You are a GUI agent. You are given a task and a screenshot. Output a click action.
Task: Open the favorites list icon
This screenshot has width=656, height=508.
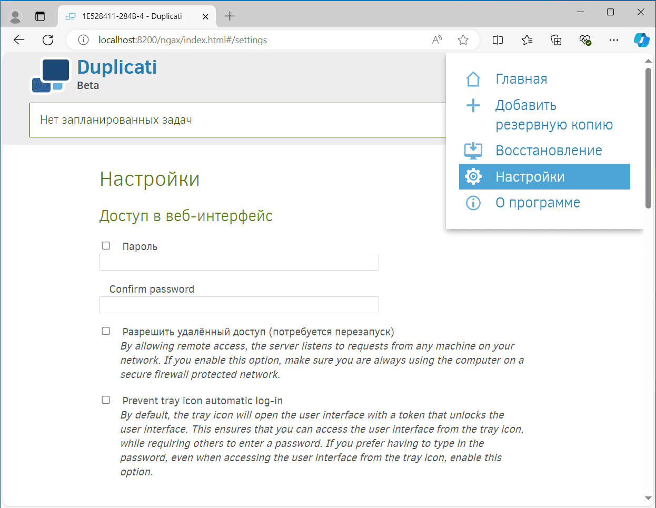click(527, 40)
